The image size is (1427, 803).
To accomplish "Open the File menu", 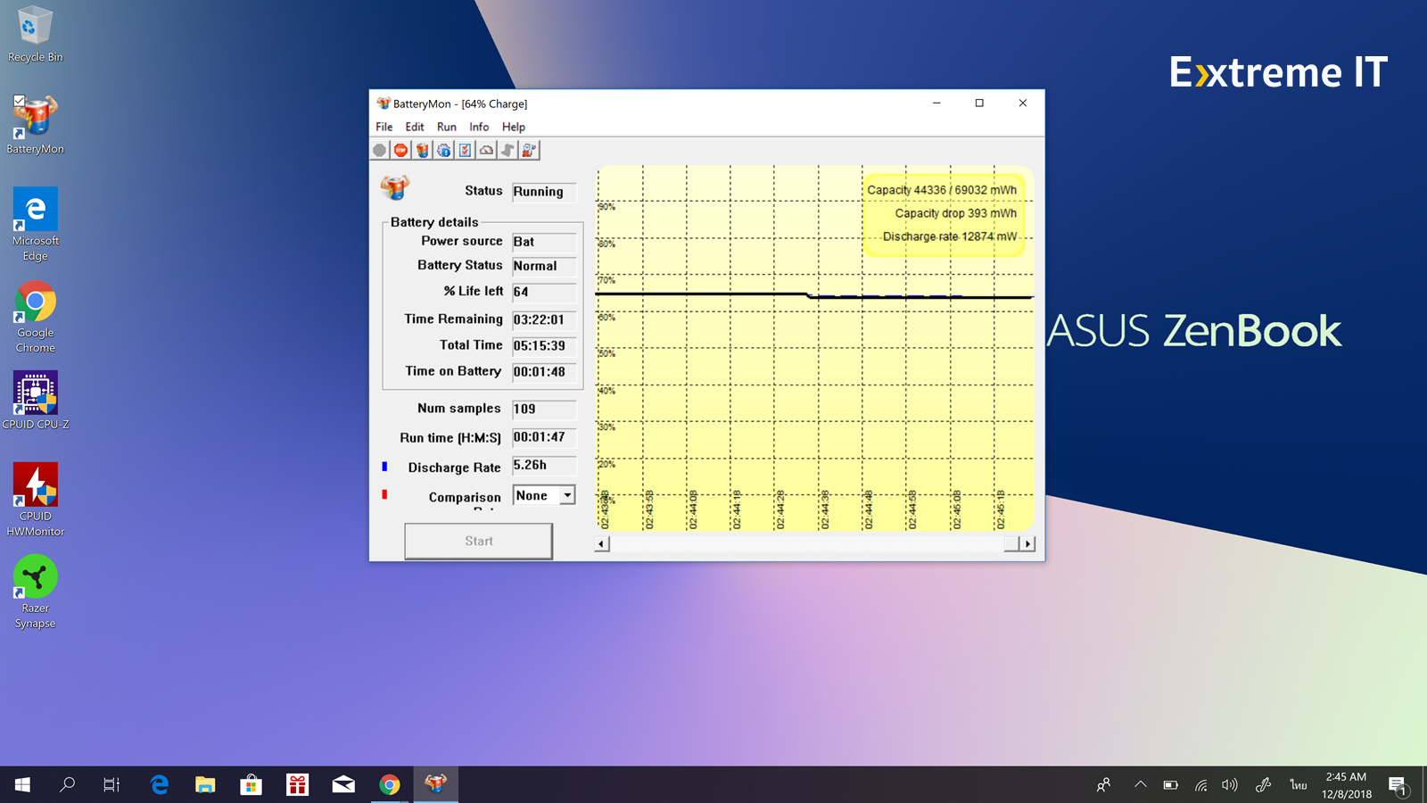I will point(384,127).
